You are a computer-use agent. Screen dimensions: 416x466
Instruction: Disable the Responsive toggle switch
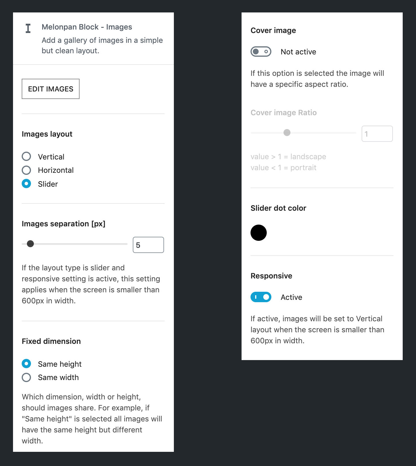coord(261,297)
